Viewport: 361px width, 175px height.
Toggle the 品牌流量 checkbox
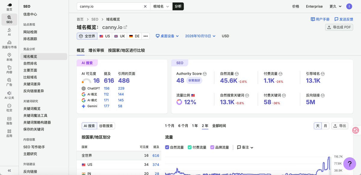[212, 147]
